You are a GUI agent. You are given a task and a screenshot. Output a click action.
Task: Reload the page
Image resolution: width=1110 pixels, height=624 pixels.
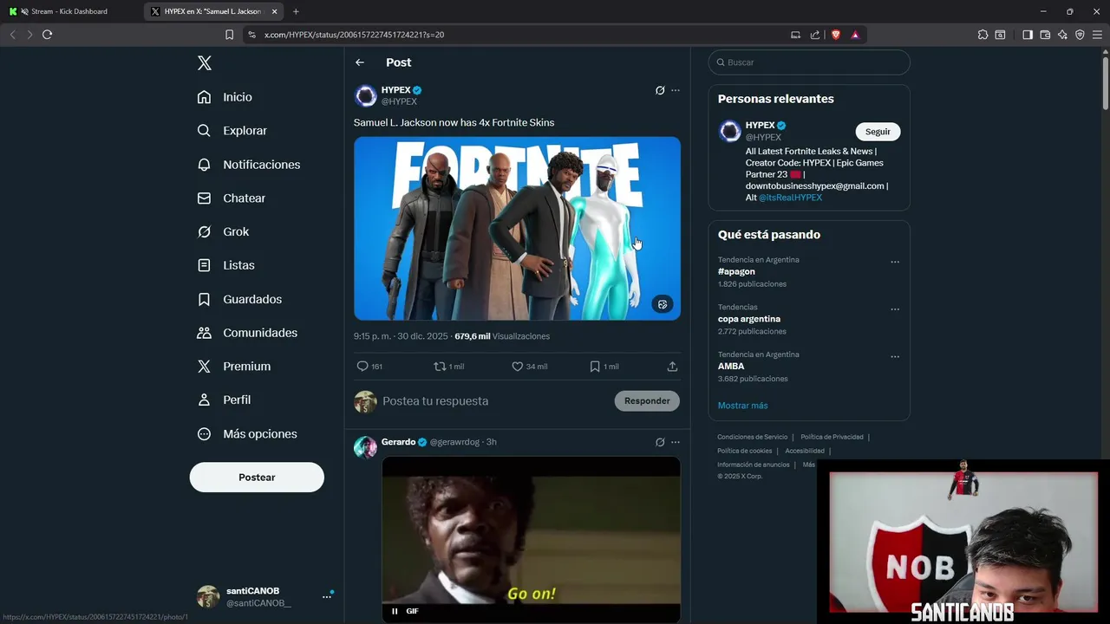point(47,35)
